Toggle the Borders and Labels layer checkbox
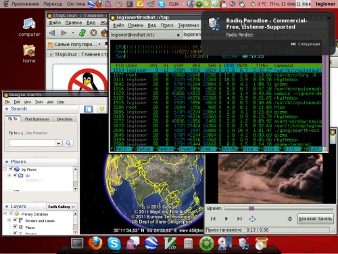 15,220
